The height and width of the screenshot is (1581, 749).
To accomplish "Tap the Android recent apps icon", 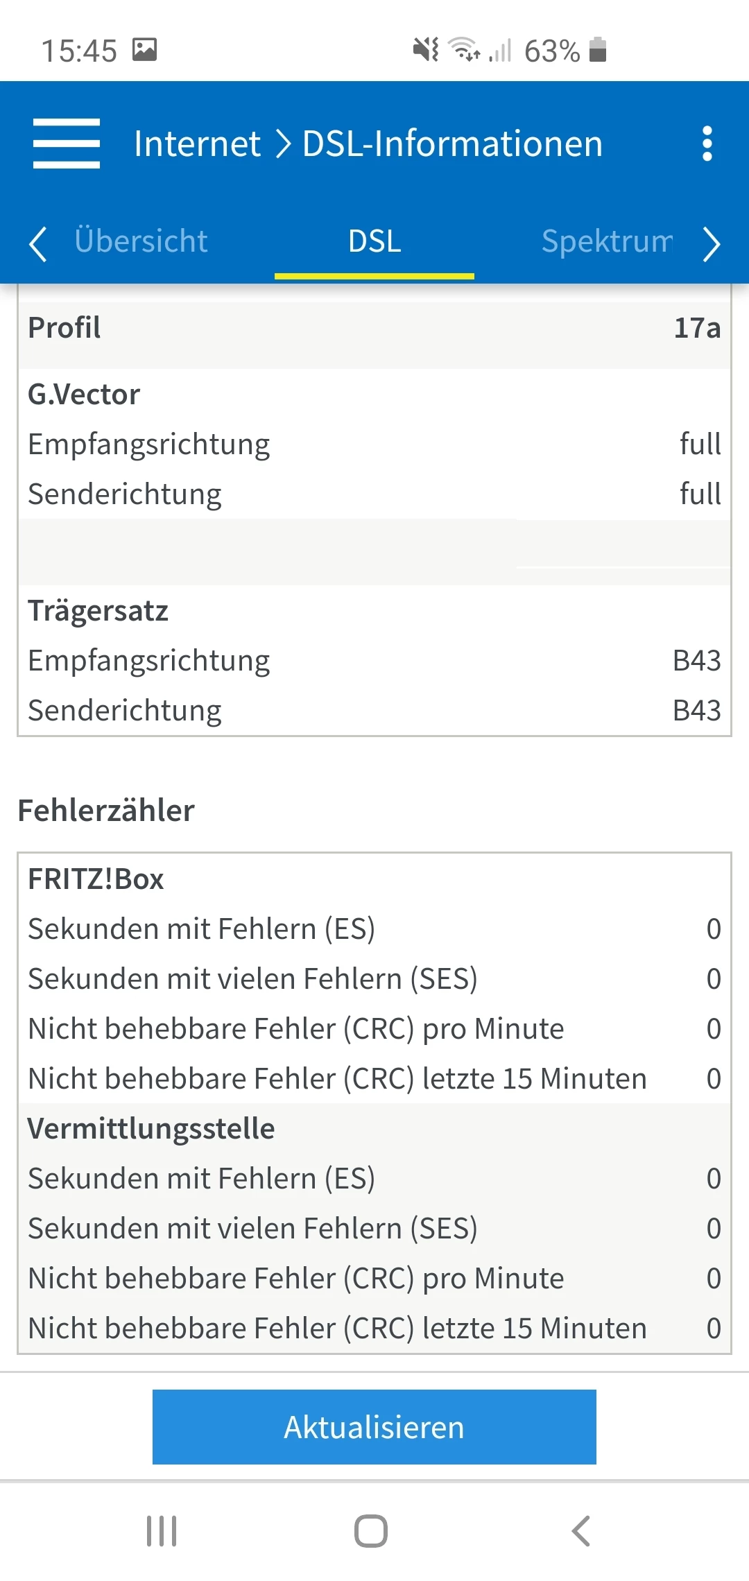I will [162, 1530].
